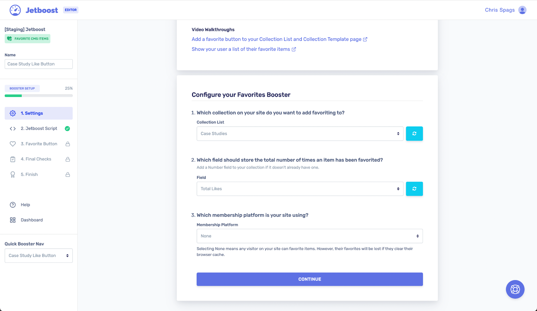This screenshot has width=537, height=311.
Task: Open the support chat bubble icon
Action: pyautogui.click(x=515, y=289)
